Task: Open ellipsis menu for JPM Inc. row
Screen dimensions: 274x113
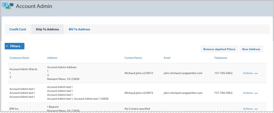Action: [256, 109]
